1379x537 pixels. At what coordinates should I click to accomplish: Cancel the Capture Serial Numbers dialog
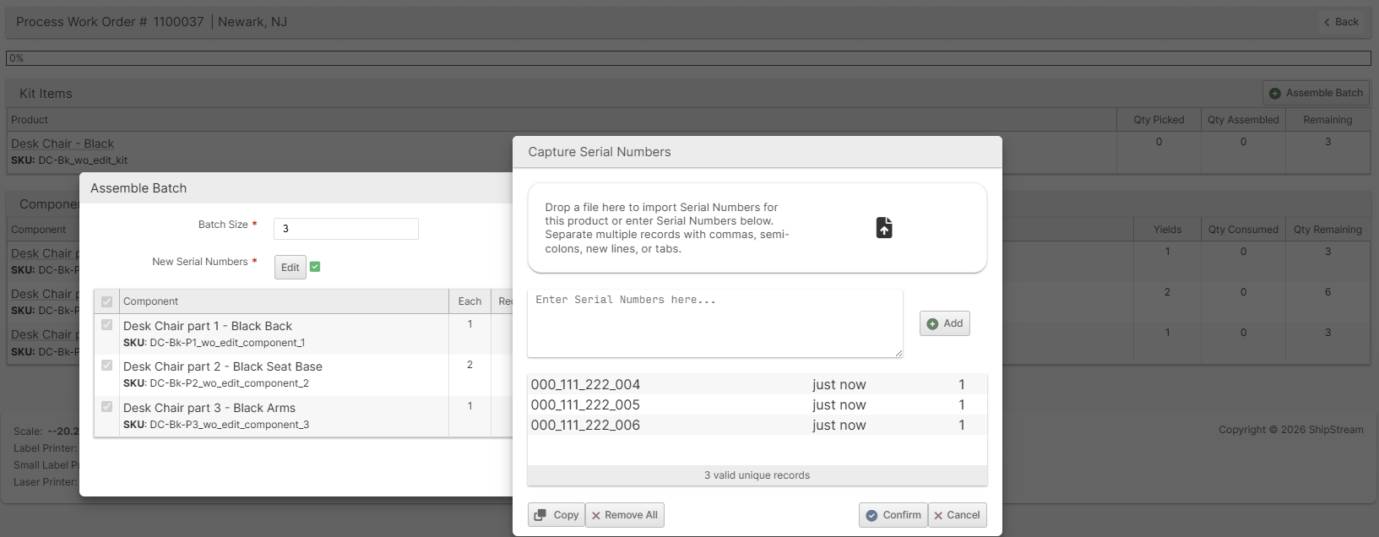[x=957, y=515]
